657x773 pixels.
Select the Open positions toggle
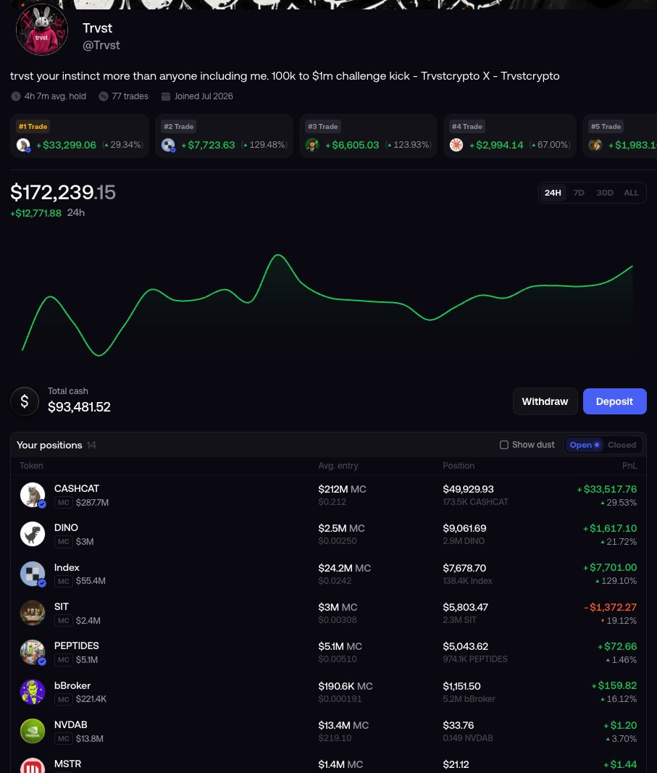(584, 445)
